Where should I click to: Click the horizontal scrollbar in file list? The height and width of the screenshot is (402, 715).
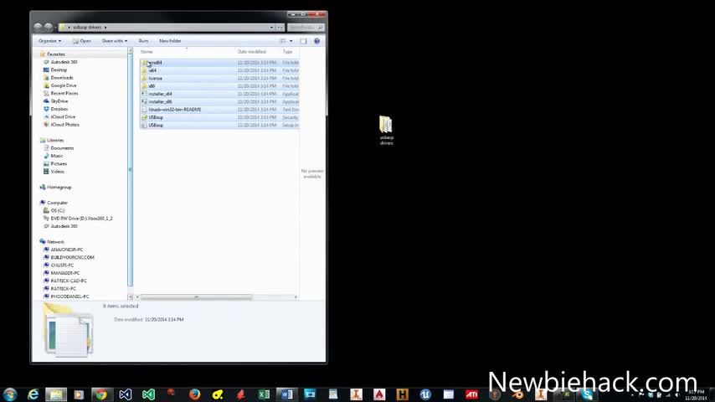(x=196, y=297)
